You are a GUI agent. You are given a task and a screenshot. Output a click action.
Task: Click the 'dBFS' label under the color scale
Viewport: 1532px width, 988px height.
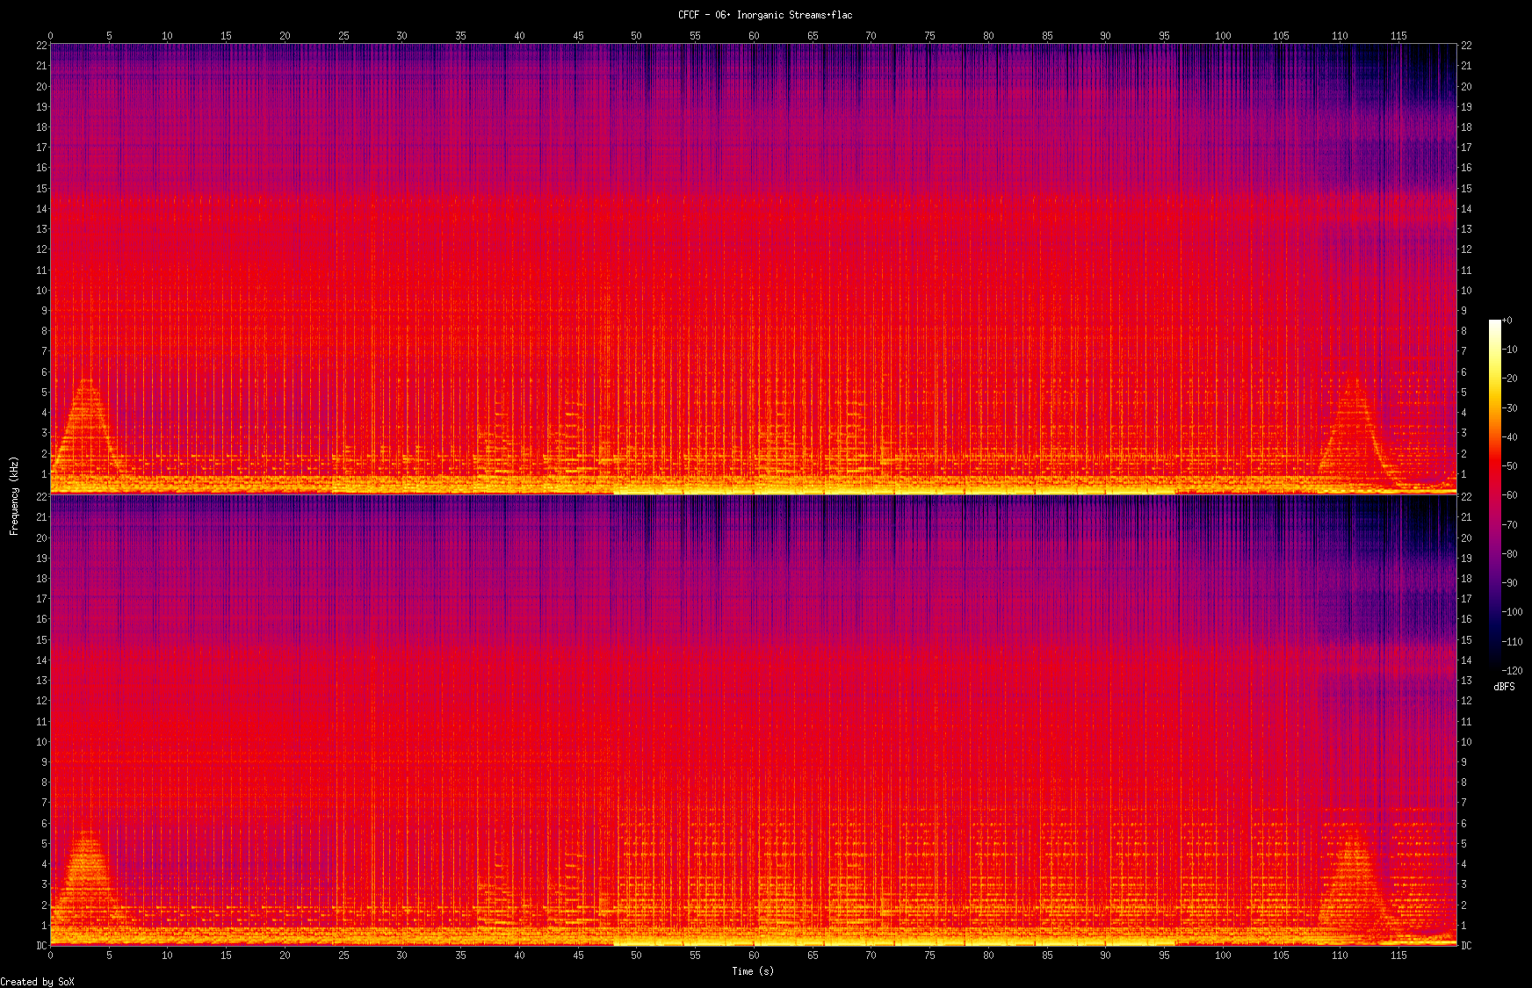tap(1504, 686)
